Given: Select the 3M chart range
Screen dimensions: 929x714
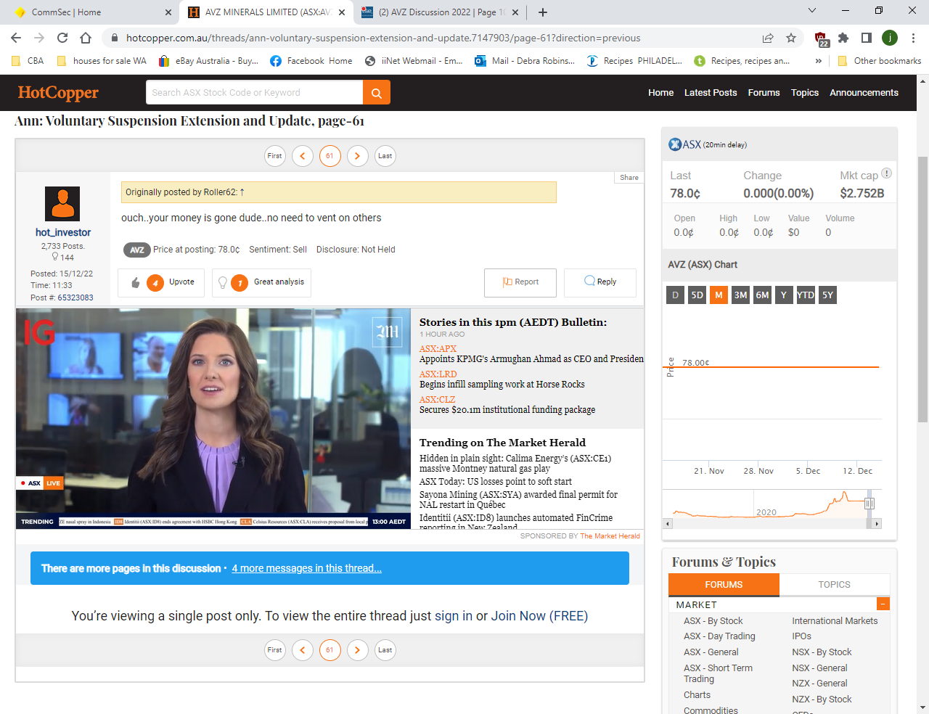Looking at the screenshot, I should click(x=740, y=295).
